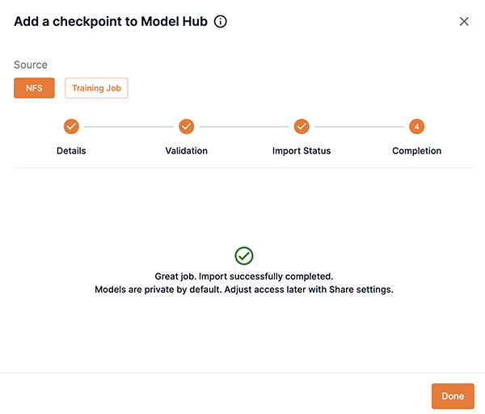The height and width of the screenshot is (414, 485).
Task: Click the Import Status step checkmark icon
Action: (x=302, y=127)
